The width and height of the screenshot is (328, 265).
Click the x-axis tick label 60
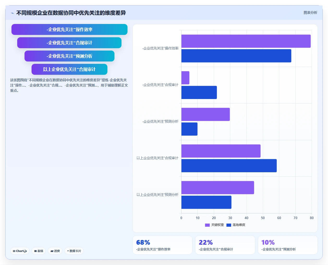(279, 218)
